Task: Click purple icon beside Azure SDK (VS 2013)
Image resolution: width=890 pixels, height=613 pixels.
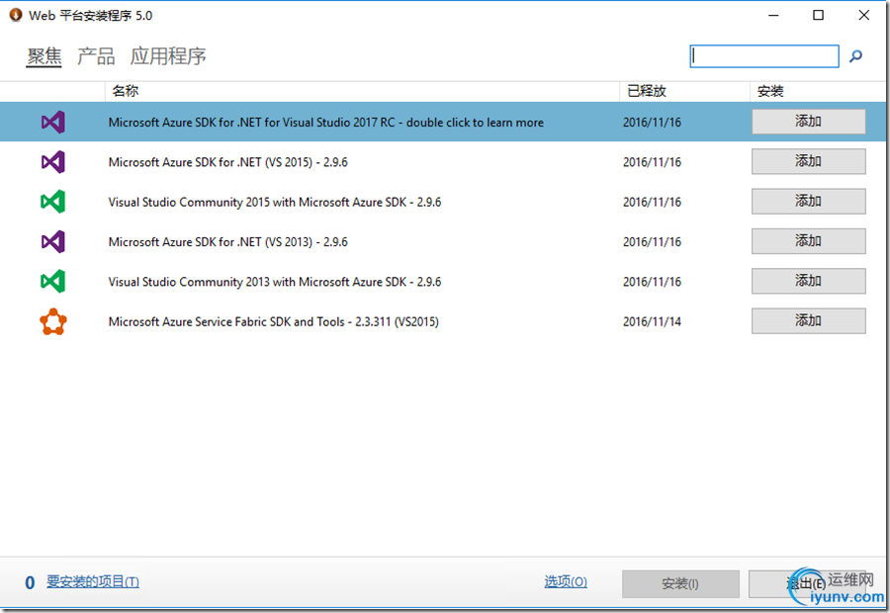Action: tap(52, 242)
